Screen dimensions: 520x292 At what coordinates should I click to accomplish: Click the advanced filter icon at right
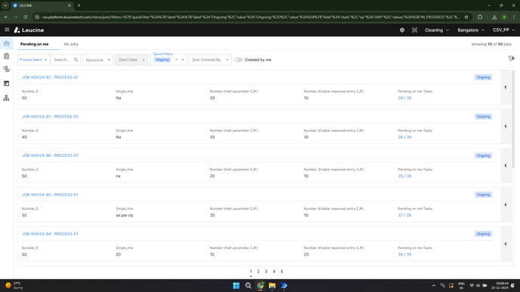pos(511,58)
